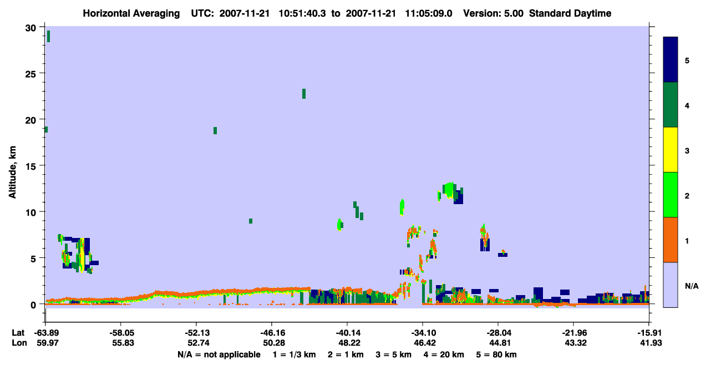
Task: Click the 20 km altitude tick label
Action: coord(31,119)
